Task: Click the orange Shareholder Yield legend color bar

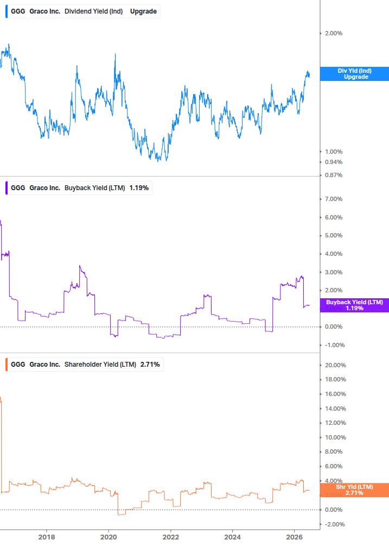Action: 7,365
